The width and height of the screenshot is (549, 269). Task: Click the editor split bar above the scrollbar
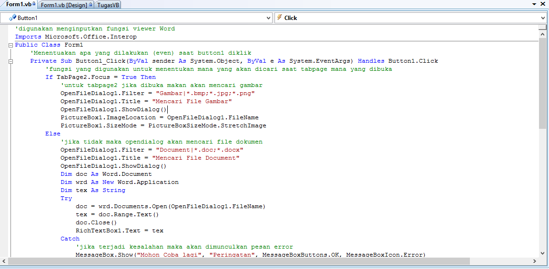point(542,27)
